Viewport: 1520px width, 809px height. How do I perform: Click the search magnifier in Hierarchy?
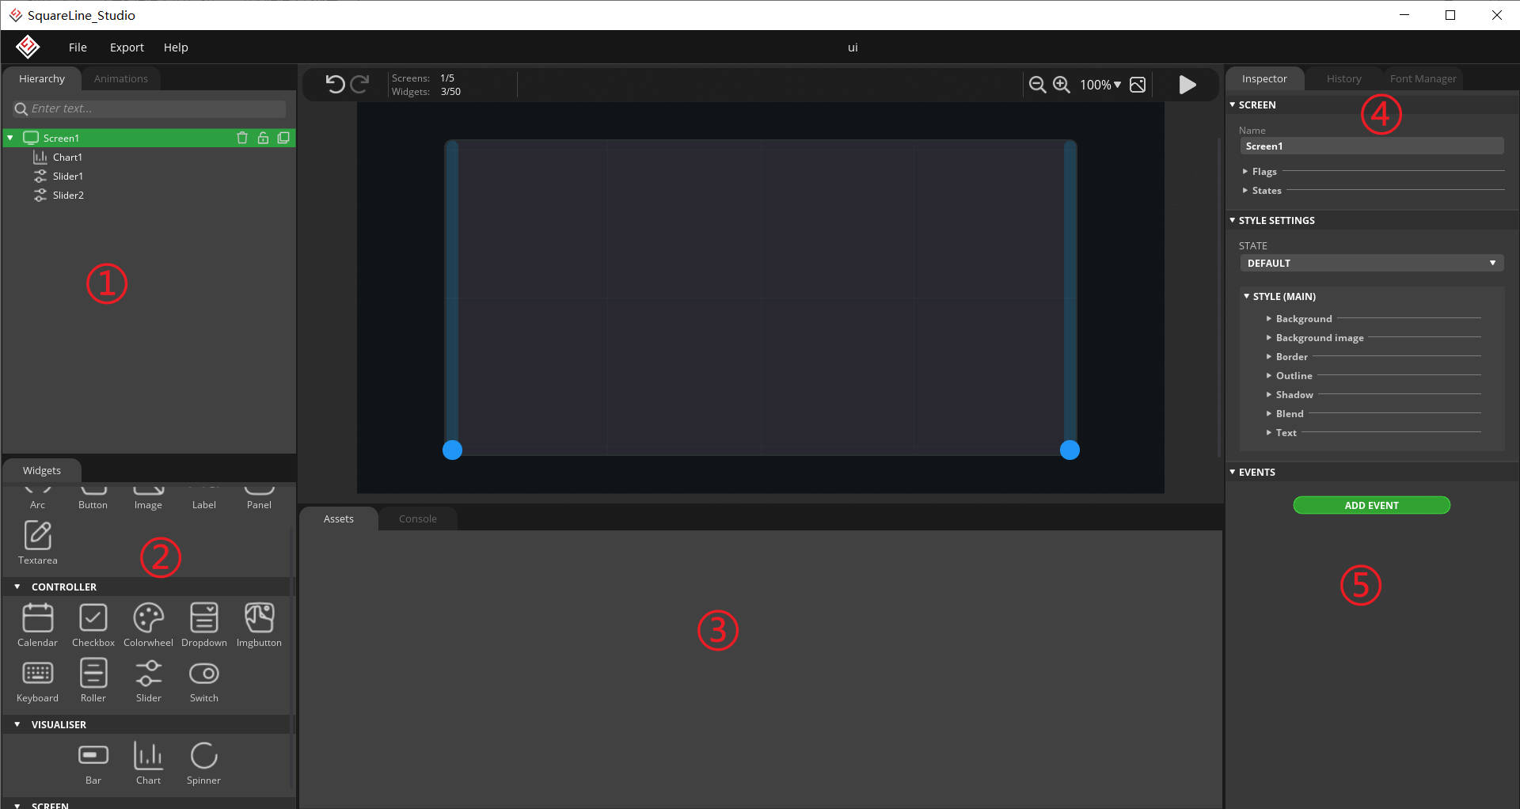coord(21,109)
